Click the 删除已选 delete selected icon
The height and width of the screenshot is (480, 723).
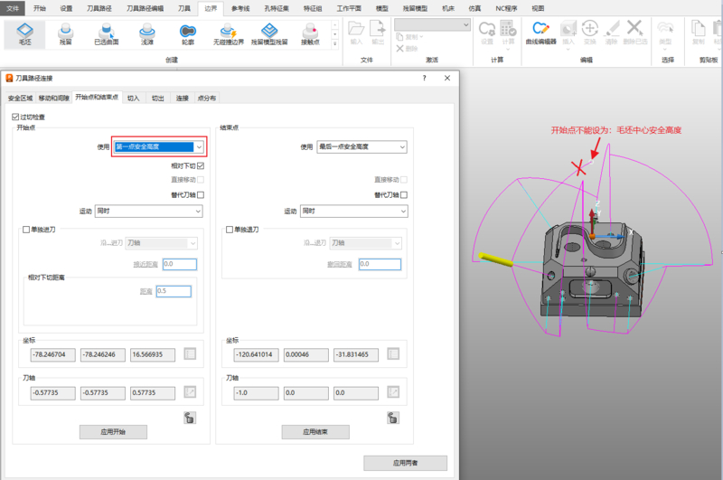pos(635,33)
